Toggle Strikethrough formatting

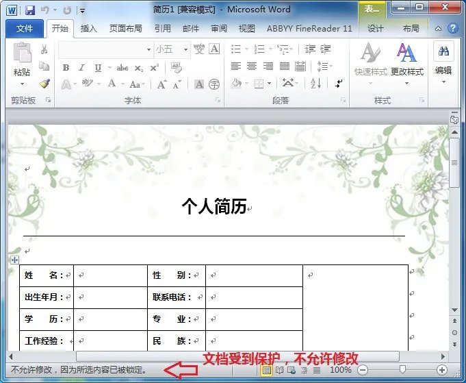(122, 68)
